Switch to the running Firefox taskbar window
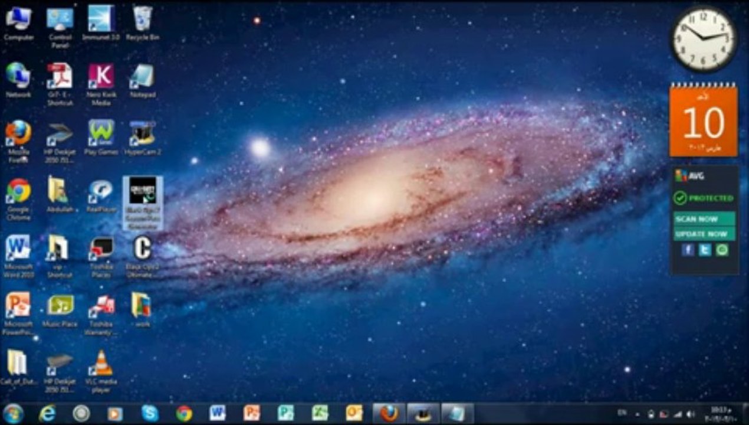749x425 pixels. click(389, 413)
